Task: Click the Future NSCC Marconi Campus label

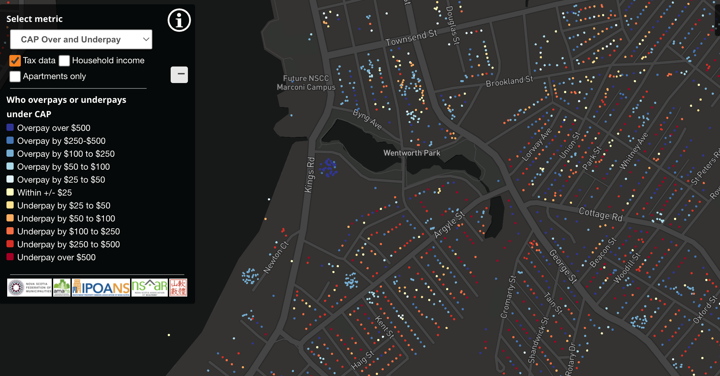Action: click(x=306, y=83)
